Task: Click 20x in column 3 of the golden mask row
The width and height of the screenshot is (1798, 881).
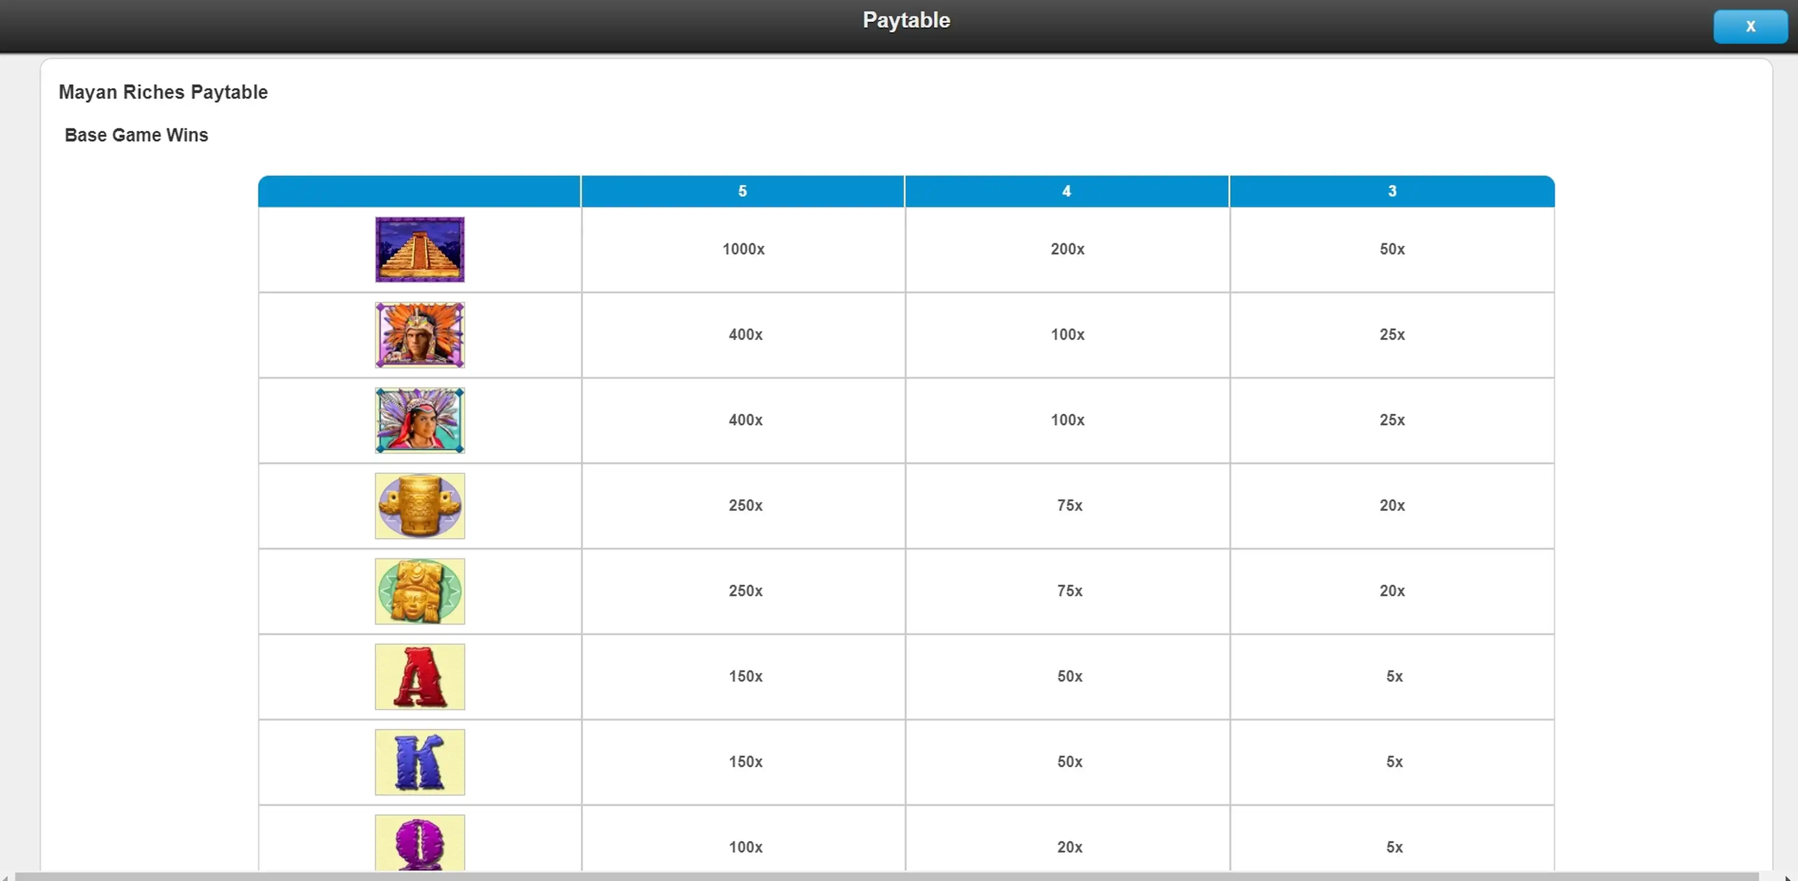Action: 1392,590
